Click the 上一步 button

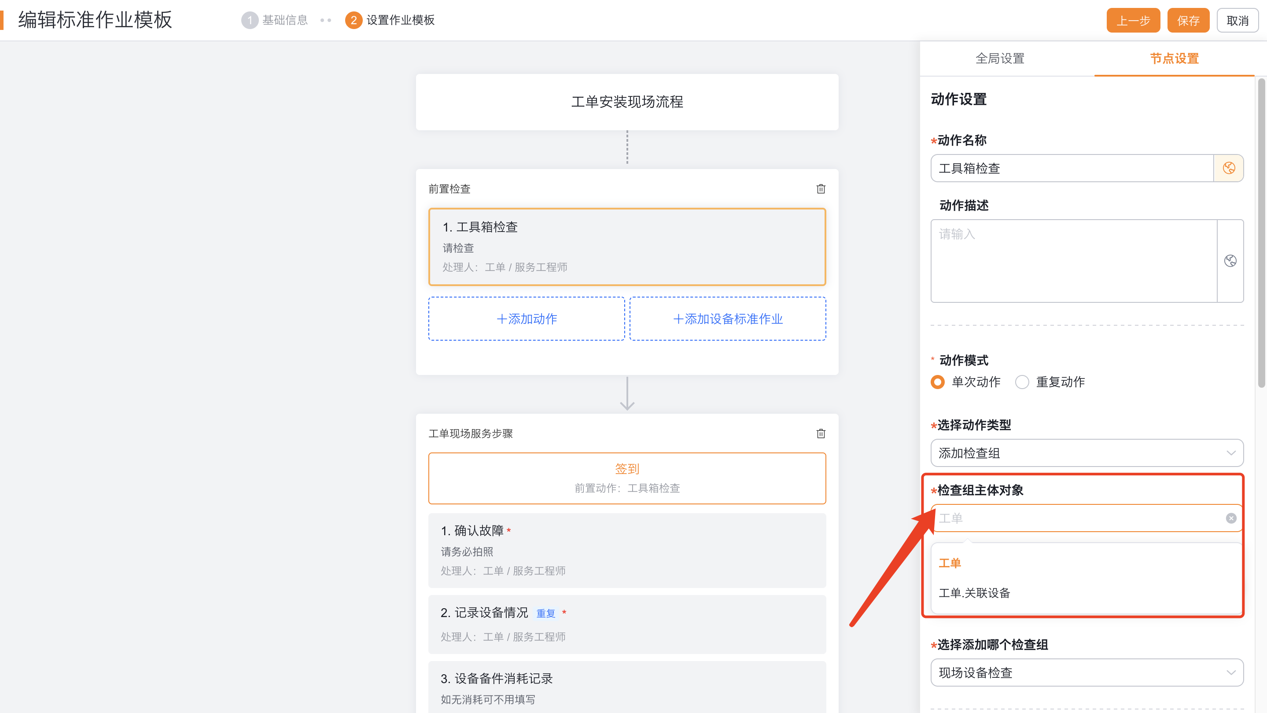click(x=1133, y=21)
